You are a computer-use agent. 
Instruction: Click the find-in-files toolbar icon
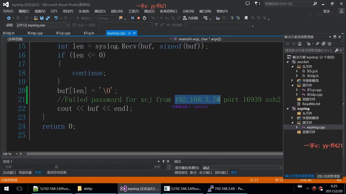point(121,18)
